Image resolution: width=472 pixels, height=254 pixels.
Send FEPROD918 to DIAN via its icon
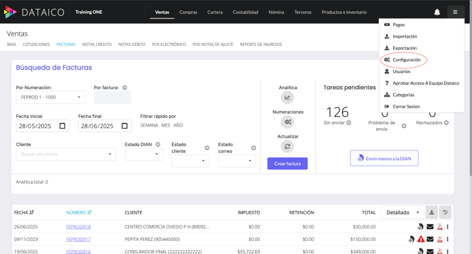click(421, 227)
